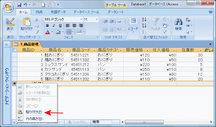Viewport: 216px width, 127px height.
Task: Click the alternate row color icon
Action: click(x=79, y=32)
